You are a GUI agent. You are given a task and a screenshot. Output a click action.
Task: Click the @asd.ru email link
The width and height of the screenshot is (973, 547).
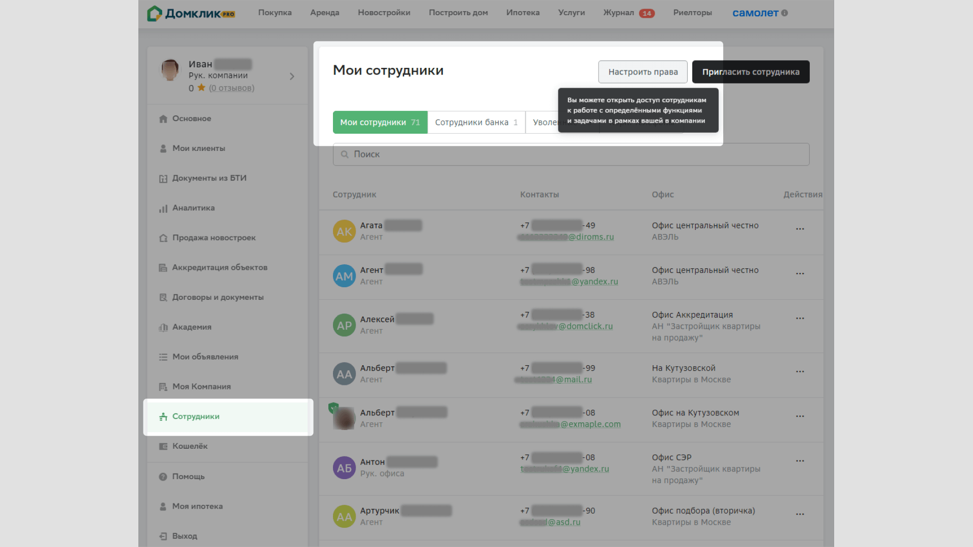(550, 522)
